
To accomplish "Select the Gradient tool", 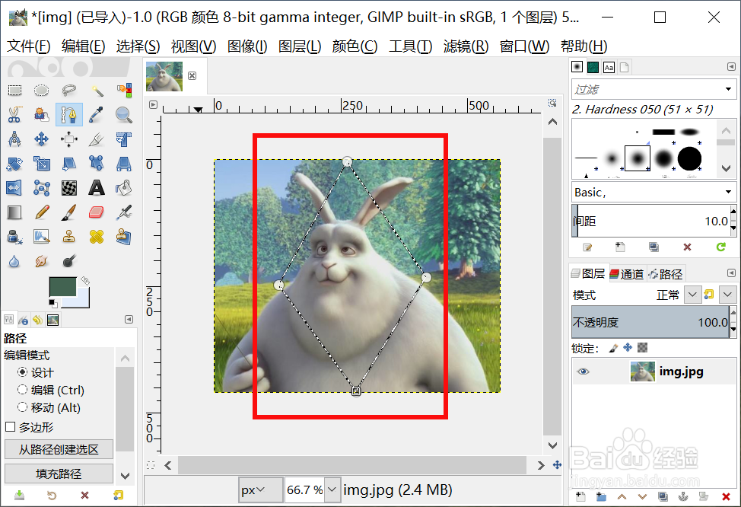I will click(14, 212).
